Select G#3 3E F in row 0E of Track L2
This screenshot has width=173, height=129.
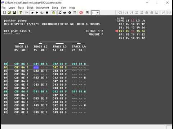point(40,113)
